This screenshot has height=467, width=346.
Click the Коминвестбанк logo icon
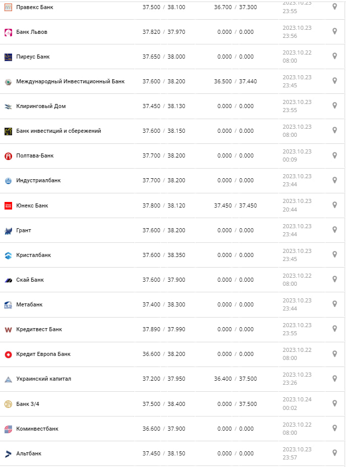[x=8, y=429]
